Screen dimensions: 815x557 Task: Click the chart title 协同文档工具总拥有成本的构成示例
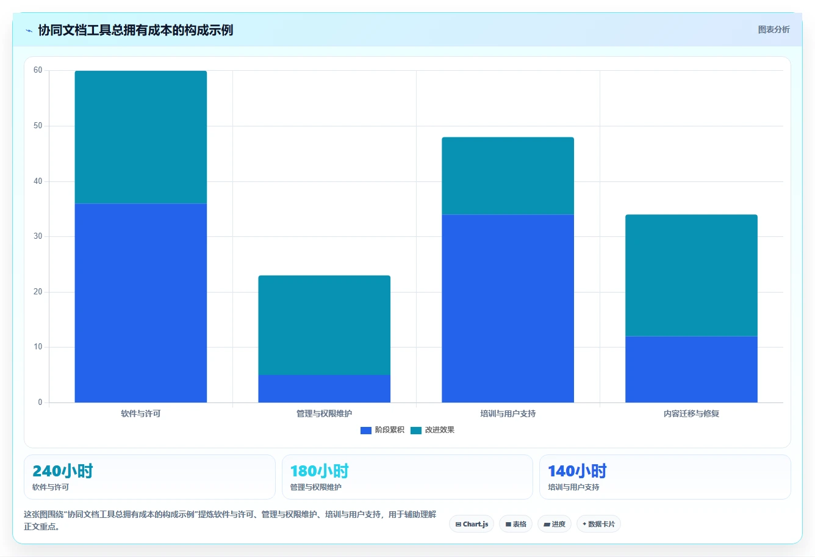(135, 30)
